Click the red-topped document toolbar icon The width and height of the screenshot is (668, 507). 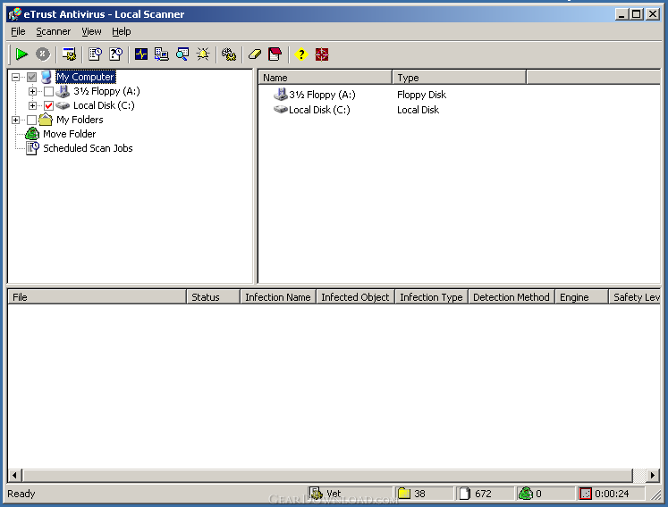275,54
